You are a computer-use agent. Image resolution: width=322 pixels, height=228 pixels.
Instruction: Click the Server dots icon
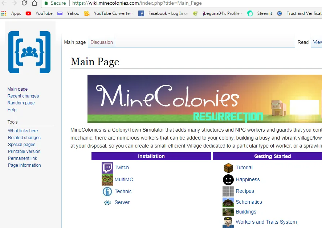[x=107, y=203]
